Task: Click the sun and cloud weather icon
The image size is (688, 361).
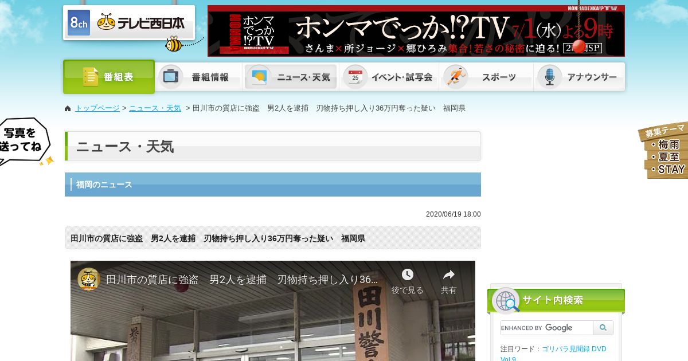Action: click(259, 76)
